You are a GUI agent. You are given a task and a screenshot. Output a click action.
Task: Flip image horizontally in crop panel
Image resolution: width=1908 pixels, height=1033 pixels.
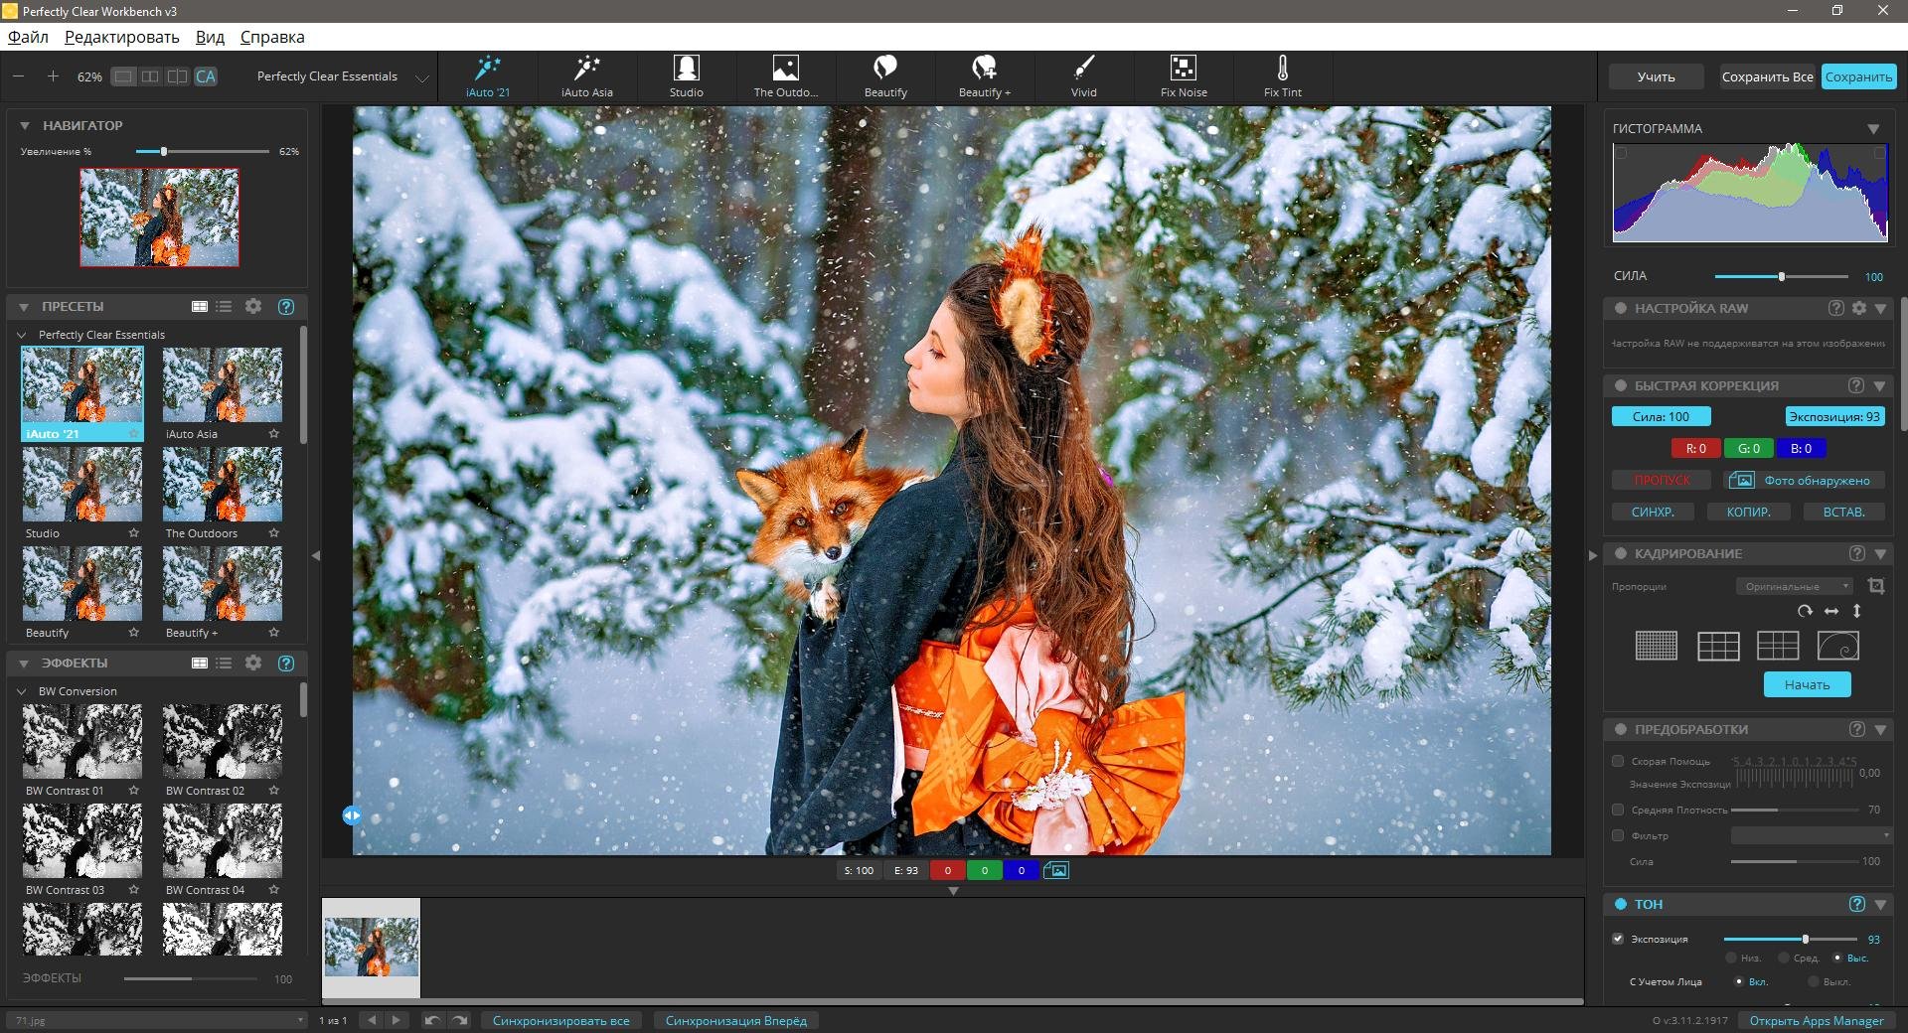[x=1830, y=611]
